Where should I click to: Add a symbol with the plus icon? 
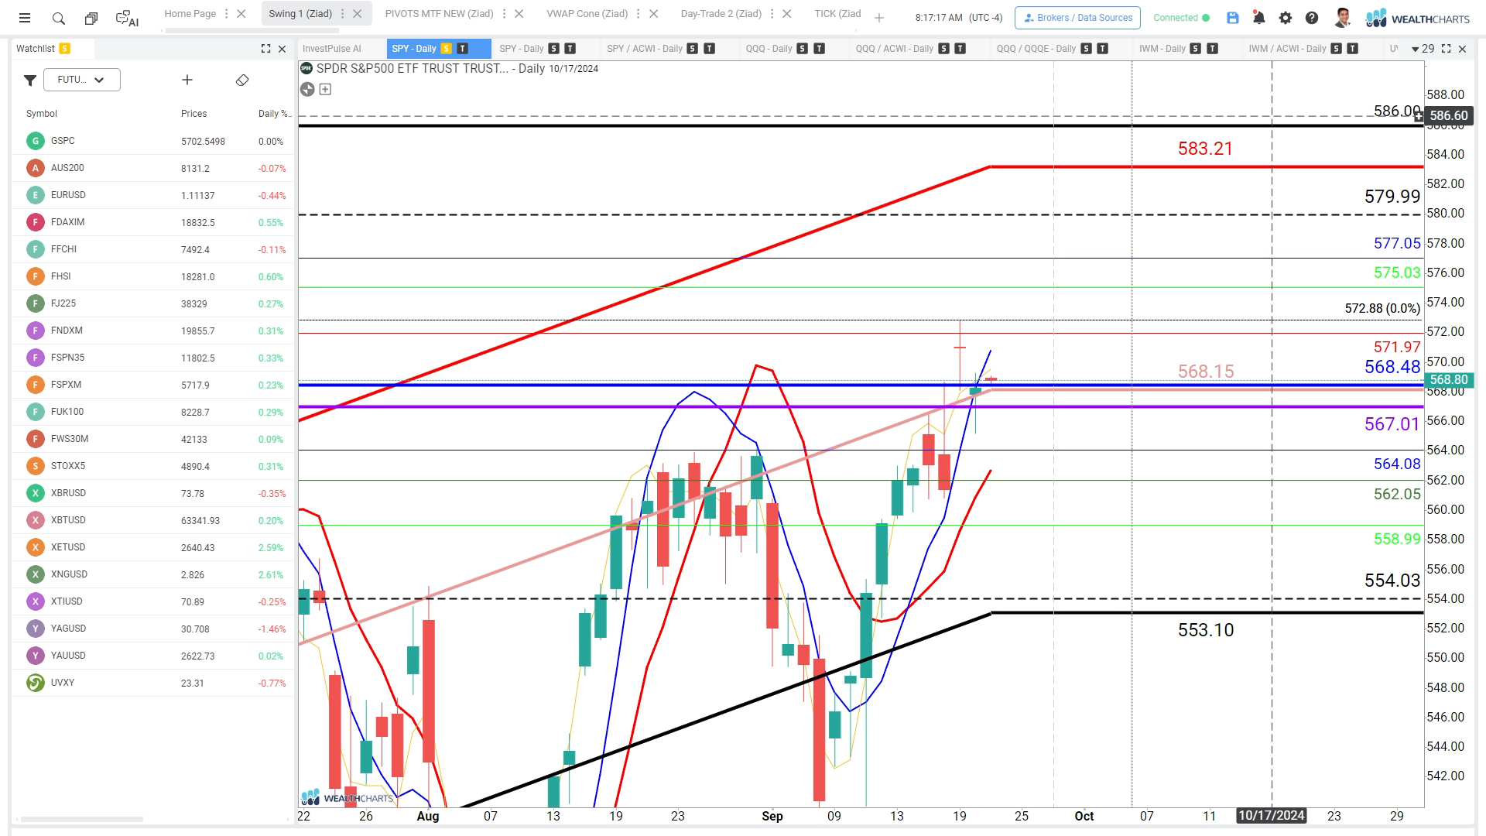tap(187, 80)
